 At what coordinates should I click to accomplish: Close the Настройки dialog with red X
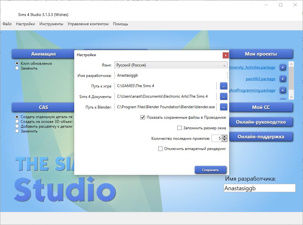point(226,55)
